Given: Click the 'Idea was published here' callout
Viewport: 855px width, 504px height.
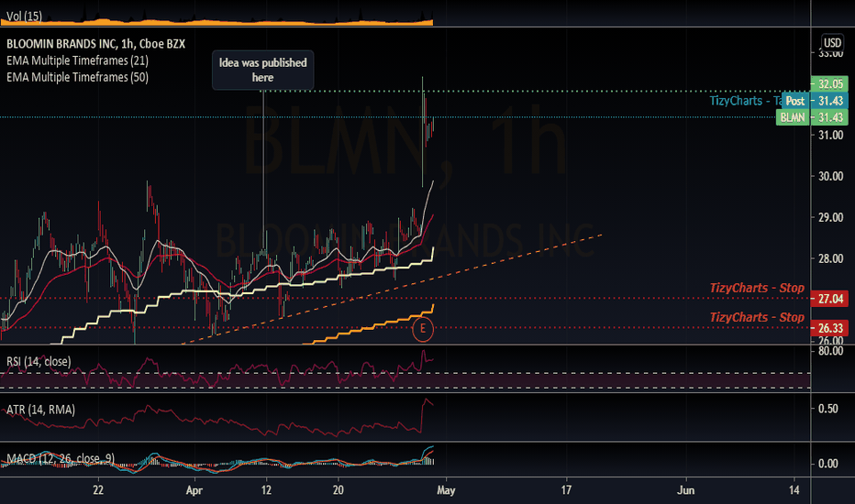Looking at the screenshot, I should click(262, 70).
